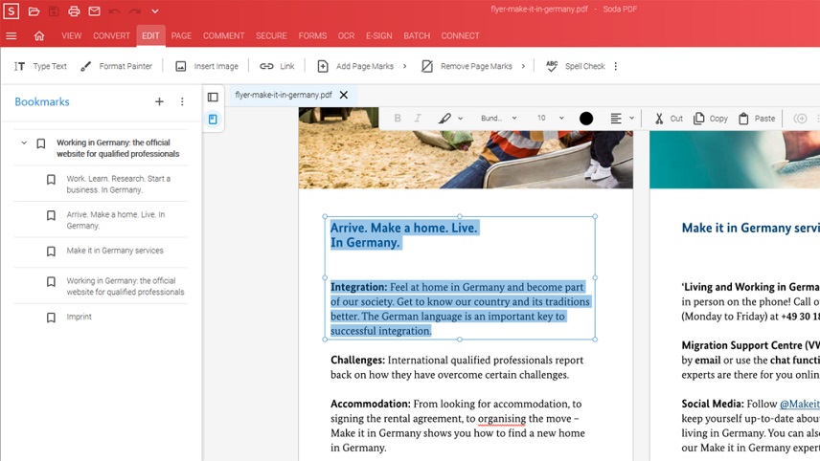820x461 pixels.
Task: Click the highlighter pen tool
Action: coord(444,119)
